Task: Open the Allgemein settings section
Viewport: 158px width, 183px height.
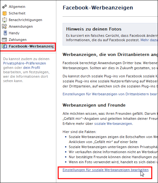Action: click(x=17, y=7)
